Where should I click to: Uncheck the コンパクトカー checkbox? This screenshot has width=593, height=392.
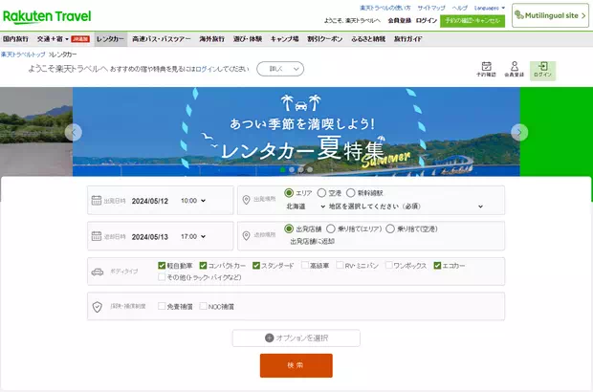point(203,266)
